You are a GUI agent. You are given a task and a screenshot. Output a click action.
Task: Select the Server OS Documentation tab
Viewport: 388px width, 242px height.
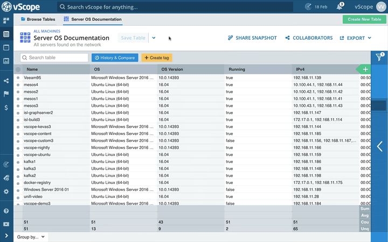click(x=93, y=19)
